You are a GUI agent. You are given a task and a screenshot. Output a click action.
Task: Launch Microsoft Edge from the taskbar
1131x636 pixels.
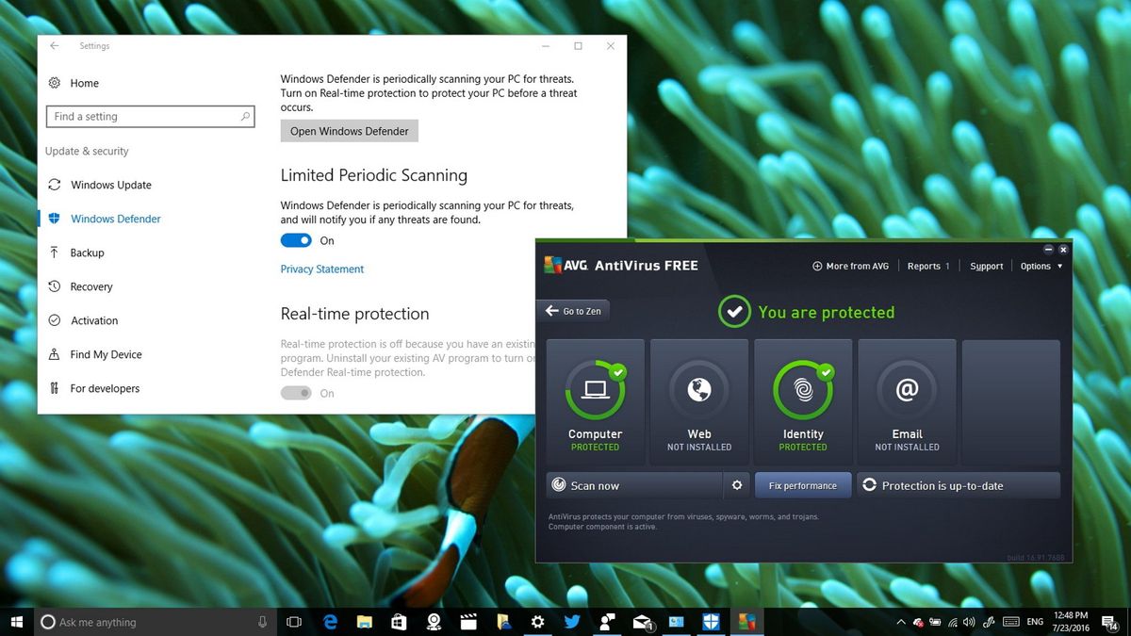click(329, 622)
